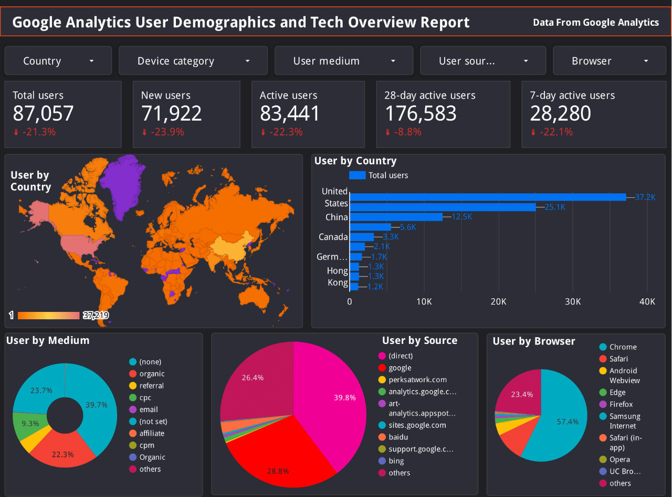672x497 pixels.
Task: Open the Browser filter dropdown
Action: click(609, 61)
